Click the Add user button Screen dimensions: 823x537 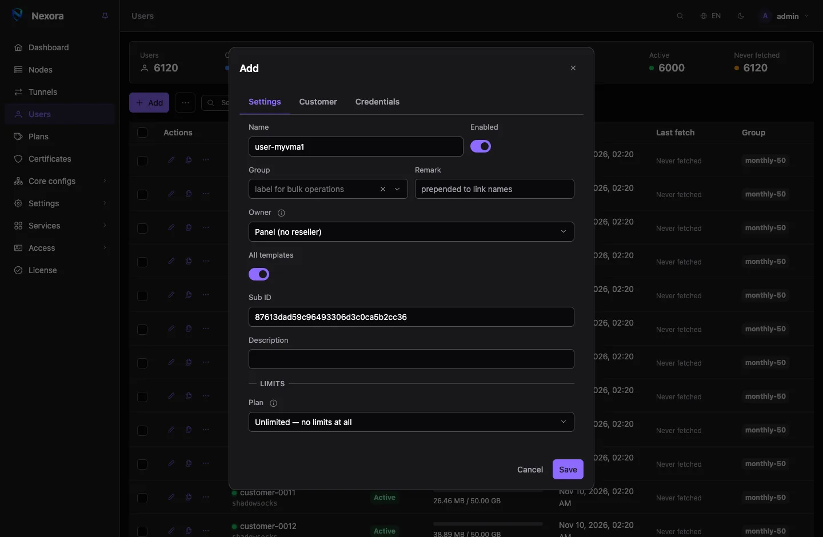(x=149, y=103)
